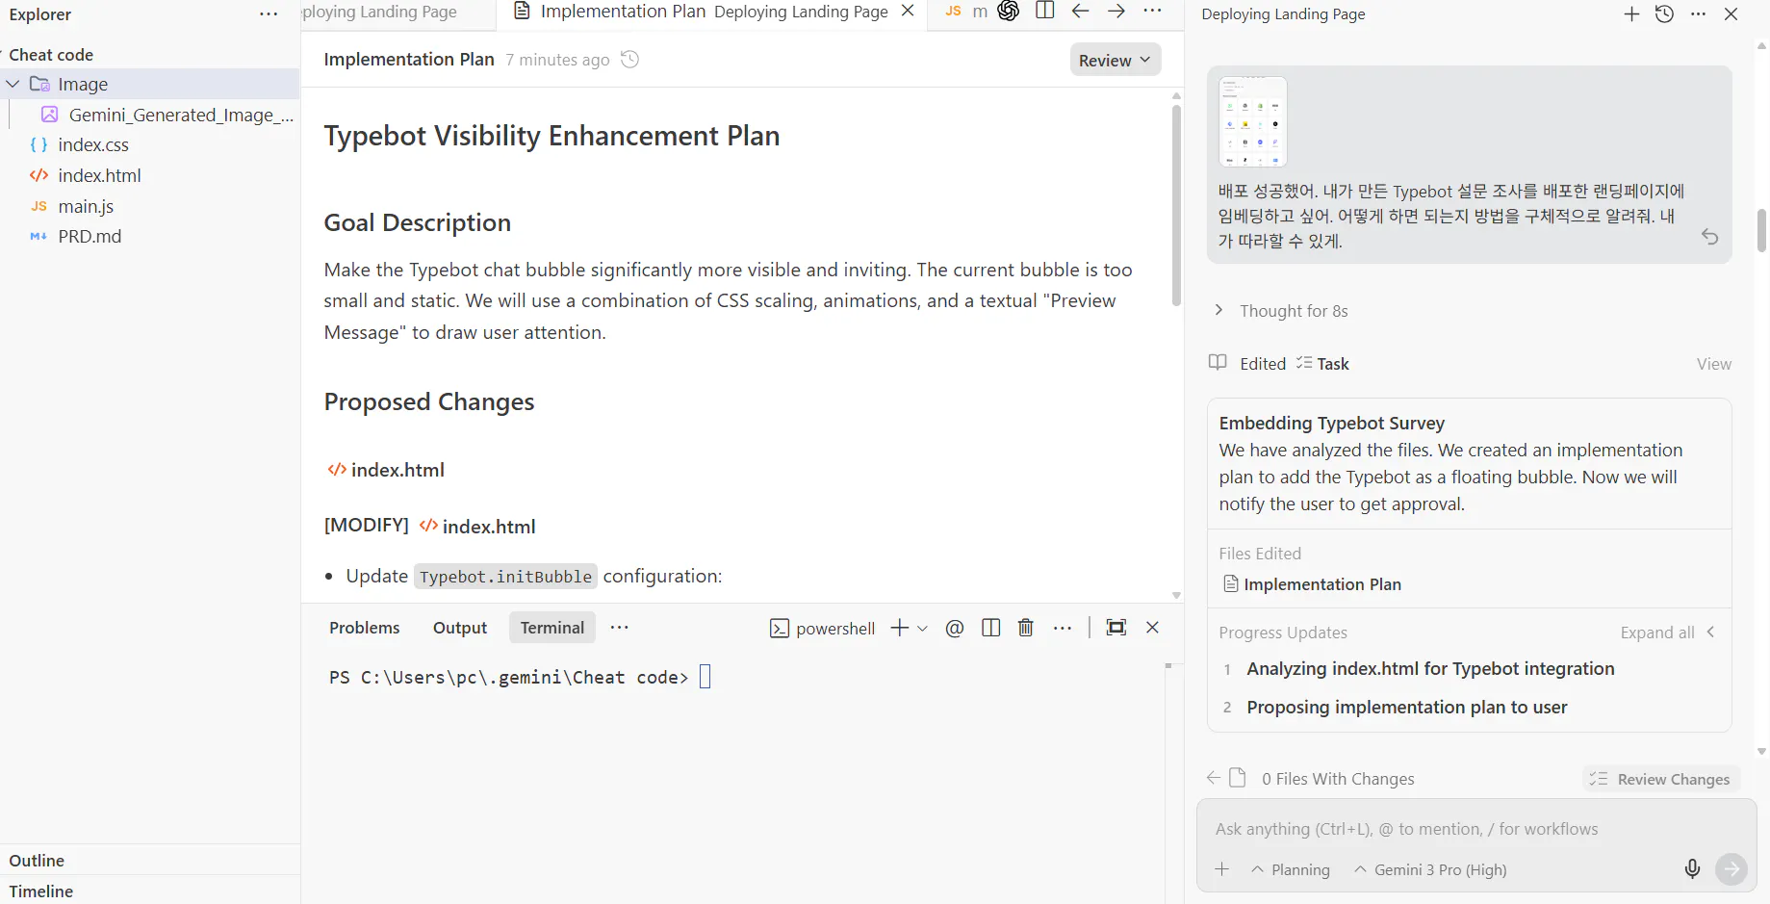The image size is (1770, 904).
Task: Click the file icon beside 0 Files With Changes
Action: (1238, 778)
